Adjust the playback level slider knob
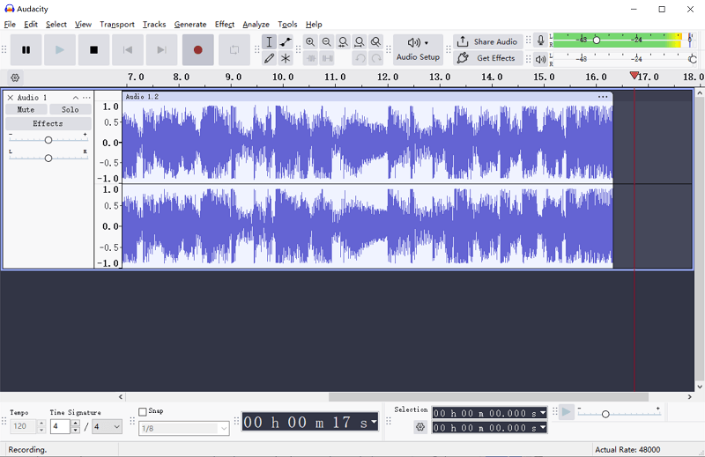The image size is (705, 457). pos(693,59)
